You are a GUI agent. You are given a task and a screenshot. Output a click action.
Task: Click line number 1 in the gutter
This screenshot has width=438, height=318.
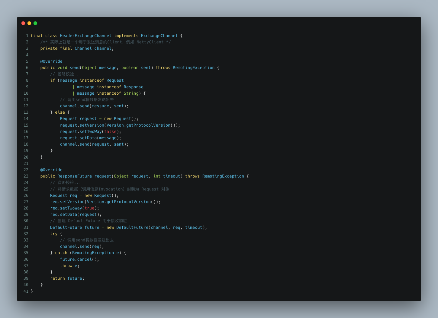click(x=27, y=36)
